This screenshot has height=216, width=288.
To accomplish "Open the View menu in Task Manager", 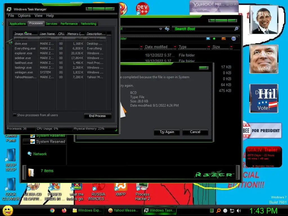I will click(39, 16).
